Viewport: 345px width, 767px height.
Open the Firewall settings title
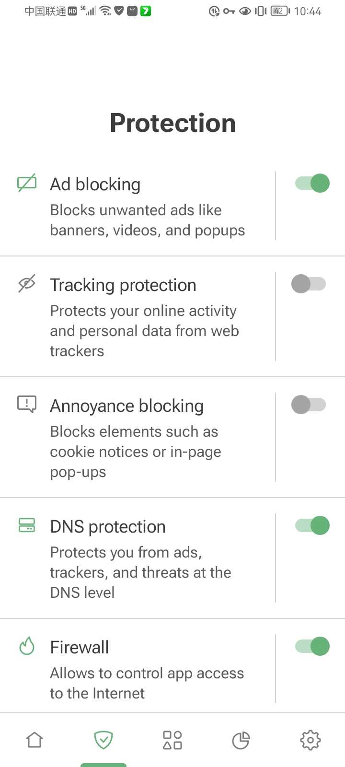[80, 648]
